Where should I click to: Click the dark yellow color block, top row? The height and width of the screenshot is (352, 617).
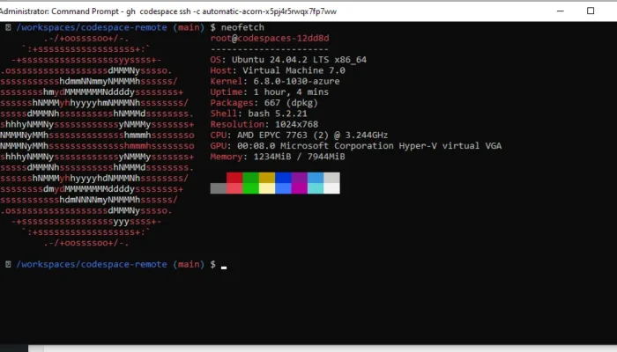[266, 178]
